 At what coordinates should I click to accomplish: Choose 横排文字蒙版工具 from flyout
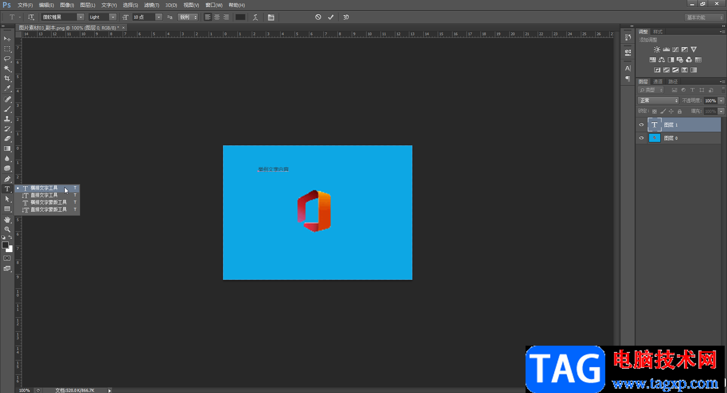click(x=47, y=203)
